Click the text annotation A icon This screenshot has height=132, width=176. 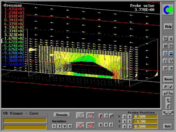tap(171, 39)
